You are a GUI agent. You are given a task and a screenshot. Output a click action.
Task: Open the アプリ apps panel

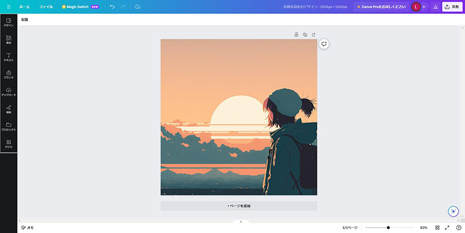pyautogui.click(x=9, y=144)
